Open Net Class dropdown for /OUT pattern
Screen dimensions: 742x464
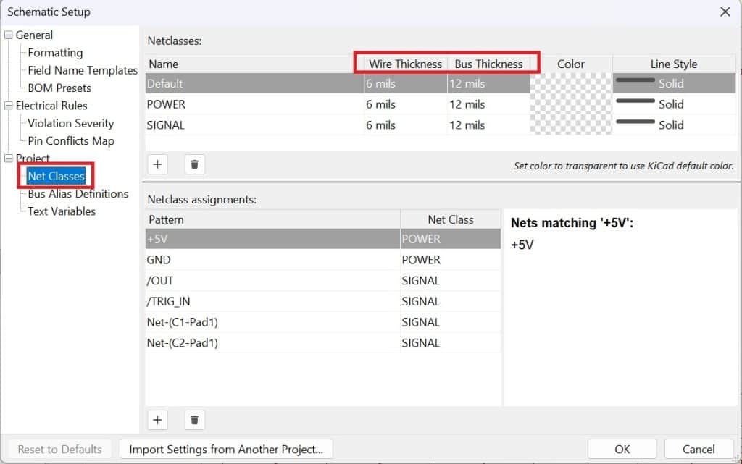pyautogui.click(x=451, y=281)
